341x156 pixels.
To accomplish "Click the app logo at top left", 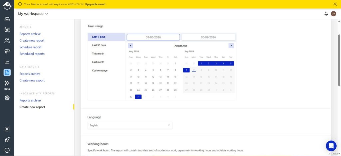I will pyautogui.click(x=7, y=6).
